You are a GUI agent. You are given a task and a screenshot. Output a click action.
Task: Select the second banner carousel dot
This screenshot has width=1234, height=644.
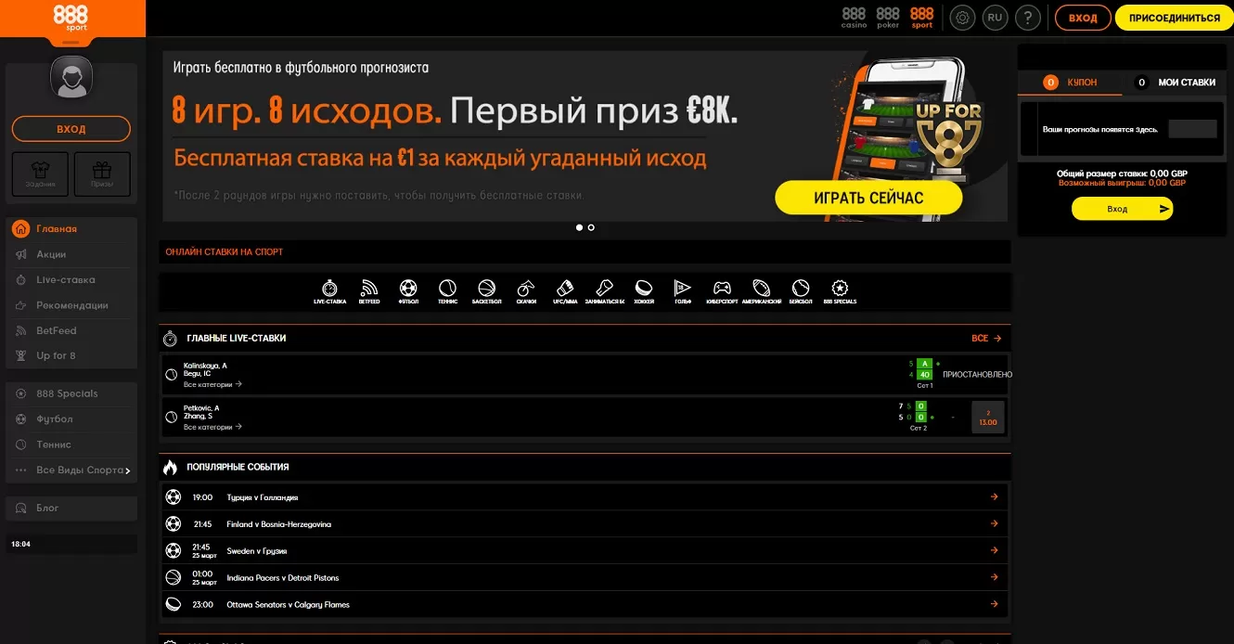(x=591, y=227)
